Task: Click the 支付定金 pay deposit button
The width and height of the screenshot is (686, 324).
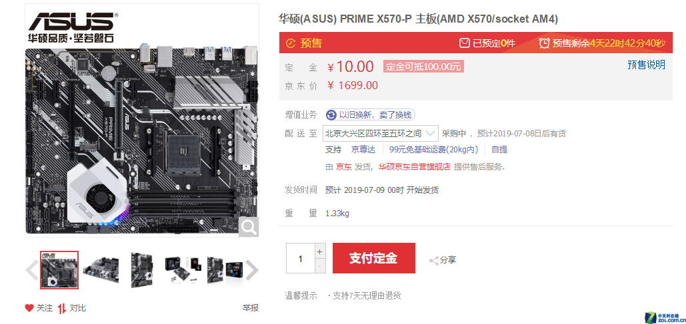Action: pyautogui.click(x=373, y=258)
